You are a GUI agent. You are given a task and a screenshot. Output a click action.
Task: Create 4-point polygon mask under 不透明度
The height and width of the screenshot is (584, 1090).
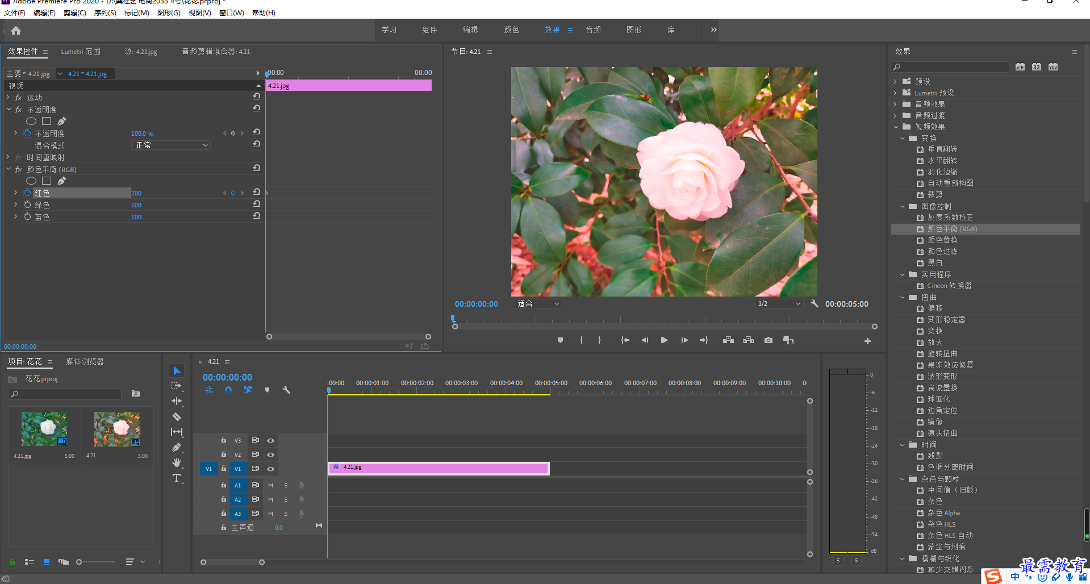pos(47,121)
